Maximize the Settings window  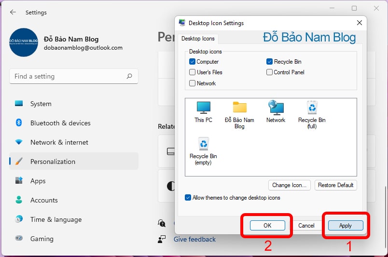354,8
